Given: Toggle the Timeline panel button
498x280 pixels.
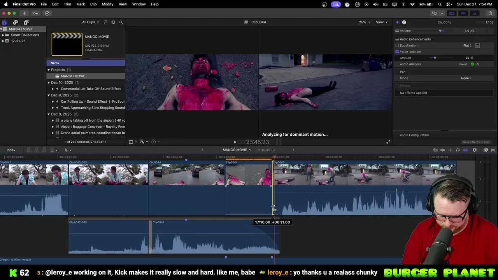Looking at the screenshot, I should pos(463,13).
